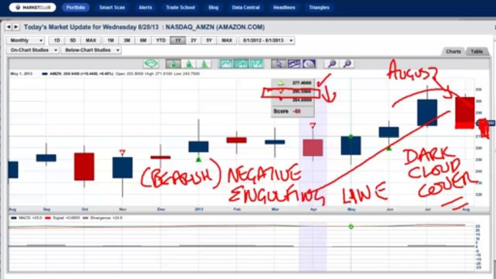Switch to OHLC bar chart style
Screen dimensions: 496x279
click(x=256, y=64)
